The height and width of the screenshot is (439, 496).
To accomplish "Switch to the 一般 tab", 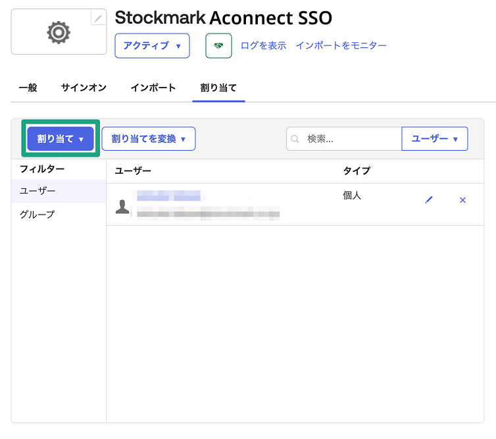I will [28, 88].
